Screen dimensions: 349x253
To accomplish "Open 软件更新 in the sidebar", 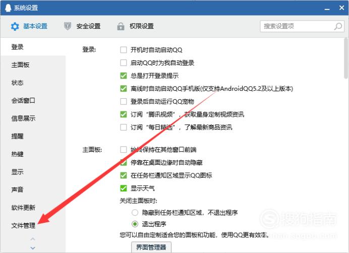I will 33,207.
